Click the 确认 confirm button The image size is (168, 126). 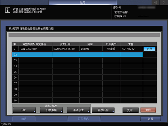[x=24, y=119]
